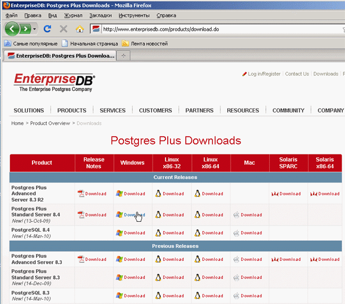Open the CUSTOMERS navigation item

(x=155, y=110)
